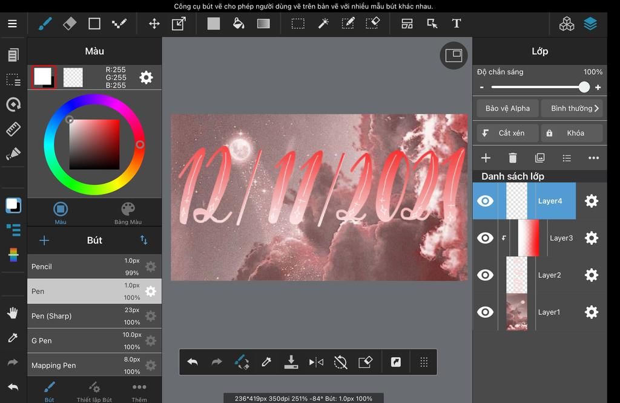Click the Layer1 thumbnail
This screenshot has width=620, height=403.
[x=517, y=312]
